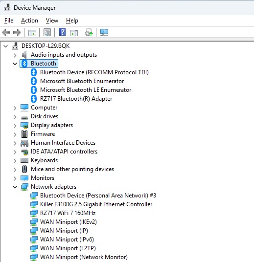
Task: Select the Keyboards label
Action: point(45,160)
